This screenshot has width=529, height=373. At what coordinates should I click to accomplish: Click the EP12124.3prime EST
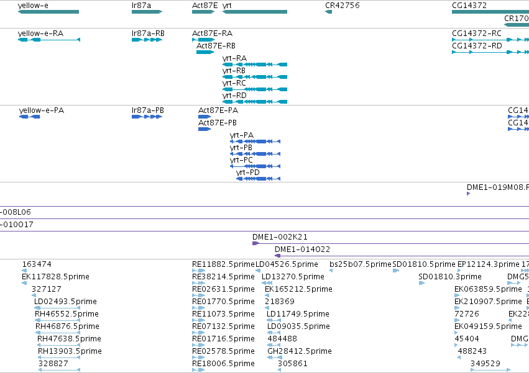tap(459, 271)
